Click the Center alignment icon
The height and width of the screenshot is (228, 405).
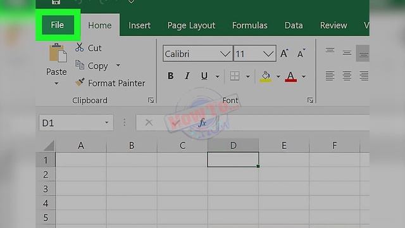[347, 76]
